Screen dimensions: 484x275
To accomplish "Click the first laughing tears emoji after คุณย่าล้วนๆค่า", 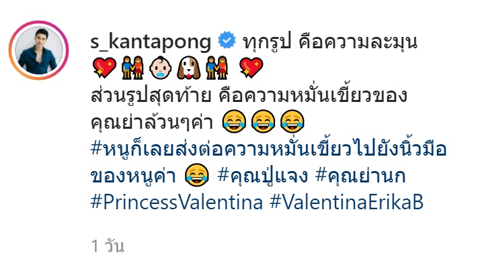I will 234,121.
